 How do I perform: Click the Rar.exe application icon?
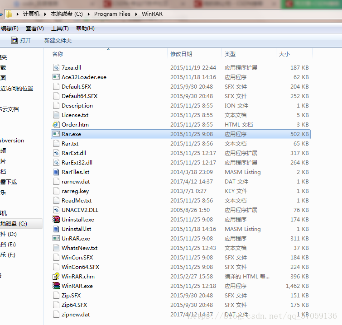[x=56, y=134]
